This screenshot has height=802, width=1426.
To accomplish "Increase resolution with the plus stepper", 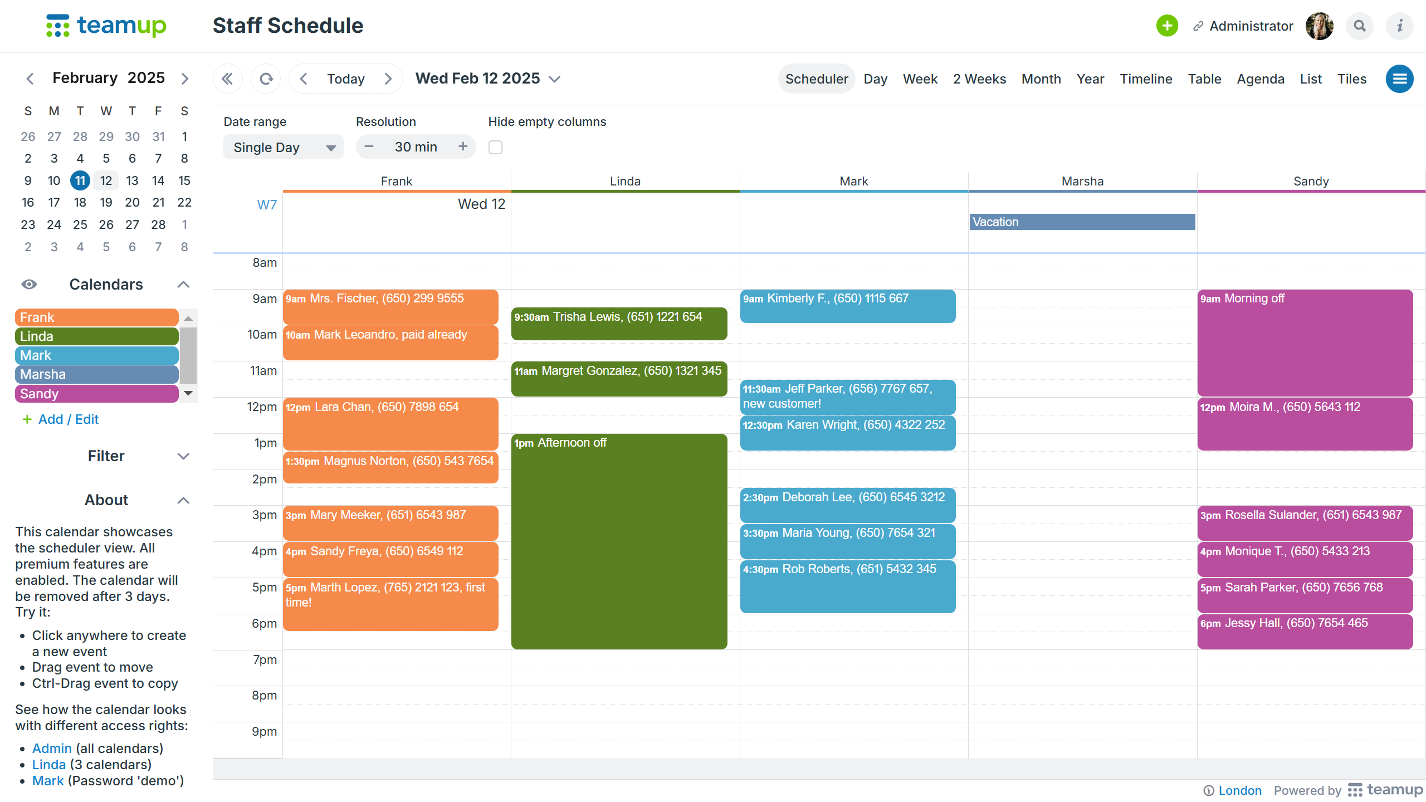I will pos(462,146).
